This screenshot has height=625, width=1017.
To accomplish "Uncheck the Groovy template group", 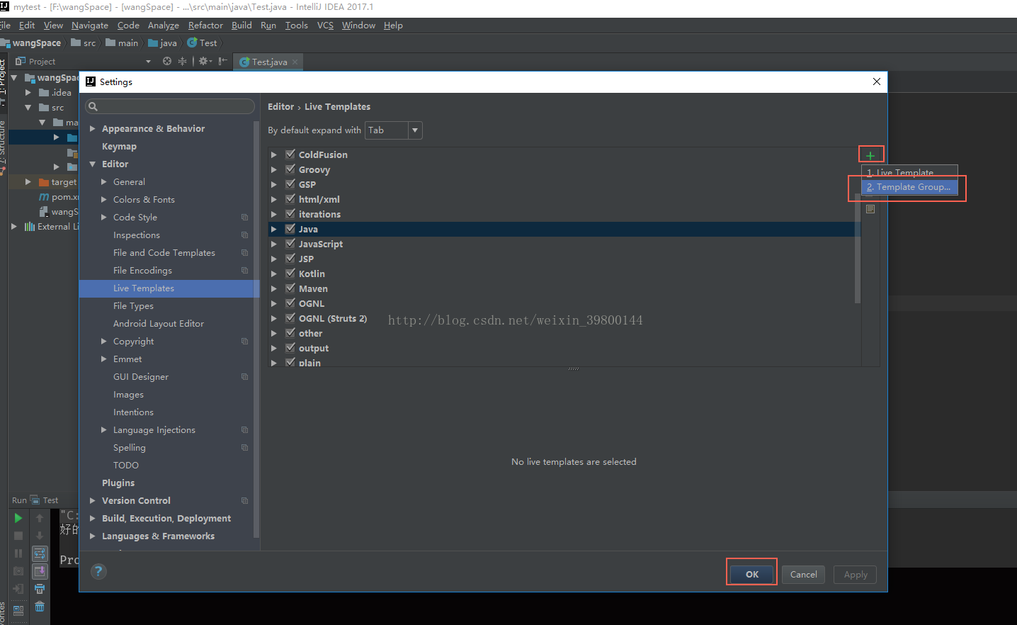I will pos(290,169).
